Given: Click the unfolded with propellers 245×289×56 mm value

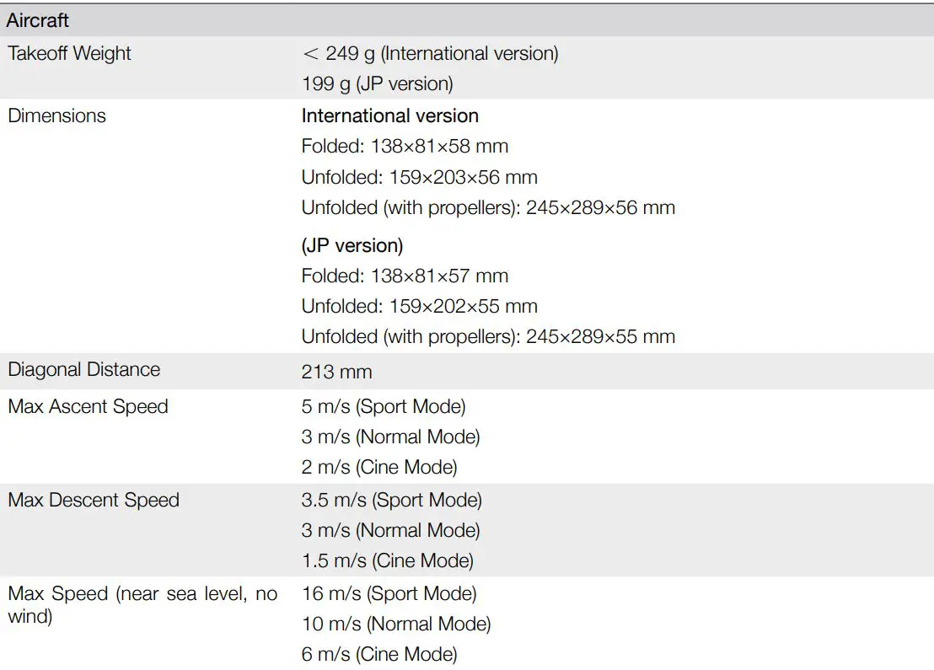Looking at the screenshot, I should 488,207.
